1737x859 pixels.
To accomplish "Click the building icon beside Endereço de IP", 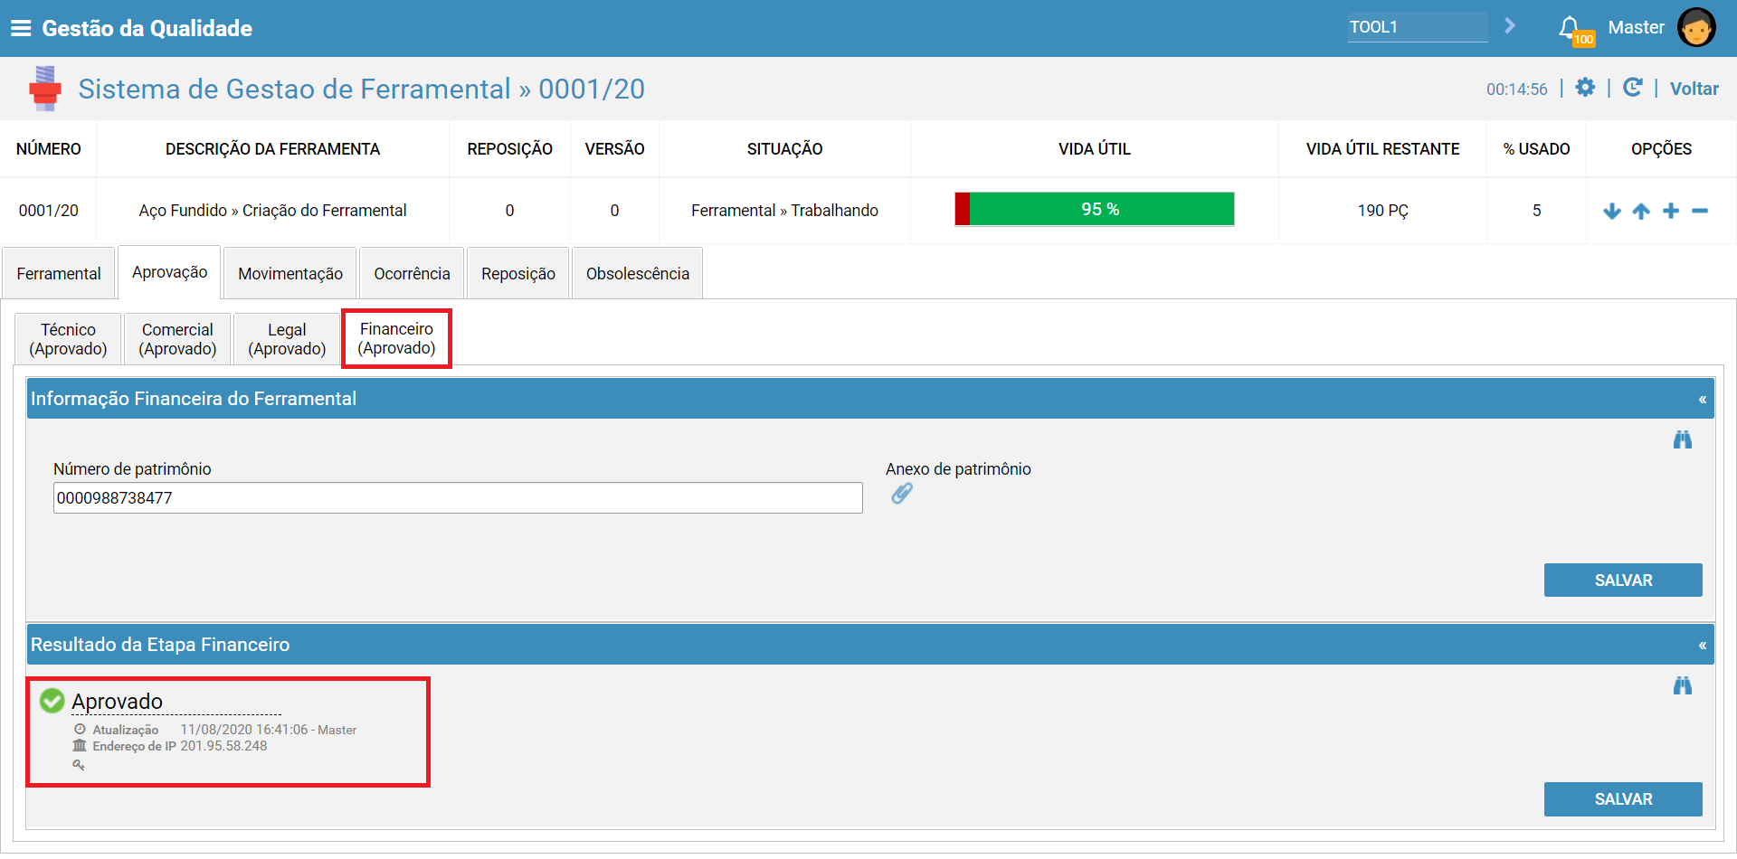I will click(80, 746).
